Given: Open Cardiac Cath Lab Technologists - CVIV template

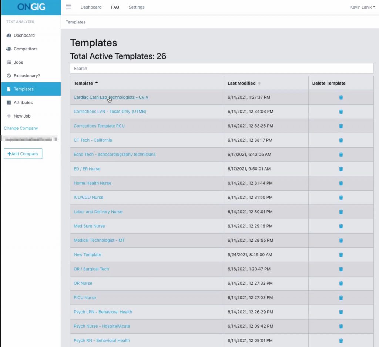Looking at the screenshot, I should (111, 97).
